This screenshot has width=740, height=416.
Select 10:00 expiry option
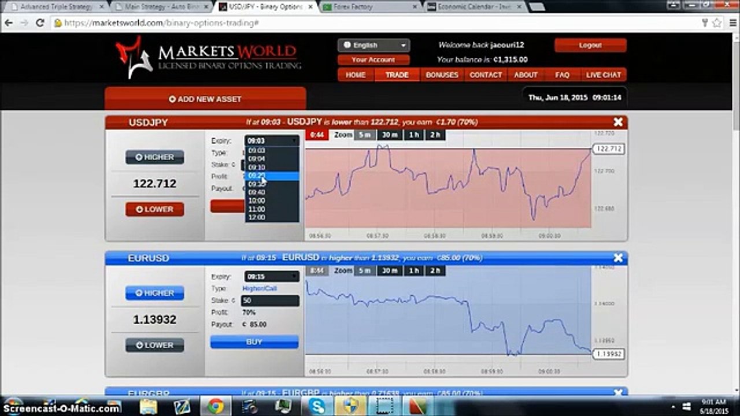click(x=272, y=201)
